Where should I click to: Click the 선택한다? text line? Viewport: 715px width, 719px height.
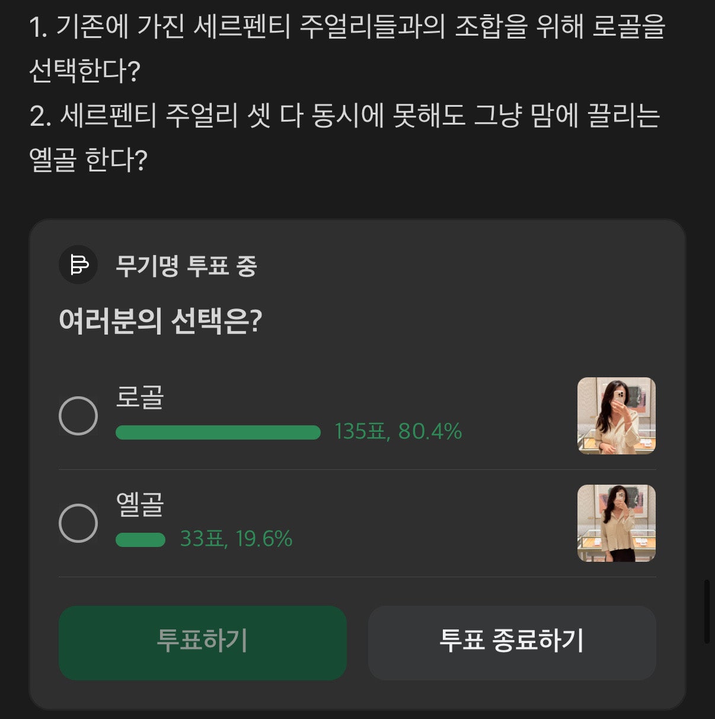coord(85,72)
